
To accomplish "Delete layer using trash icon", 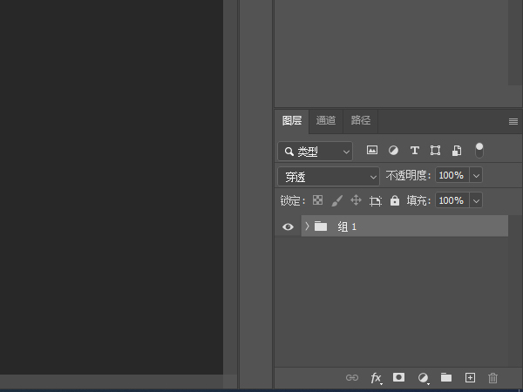I will [492, 377].
